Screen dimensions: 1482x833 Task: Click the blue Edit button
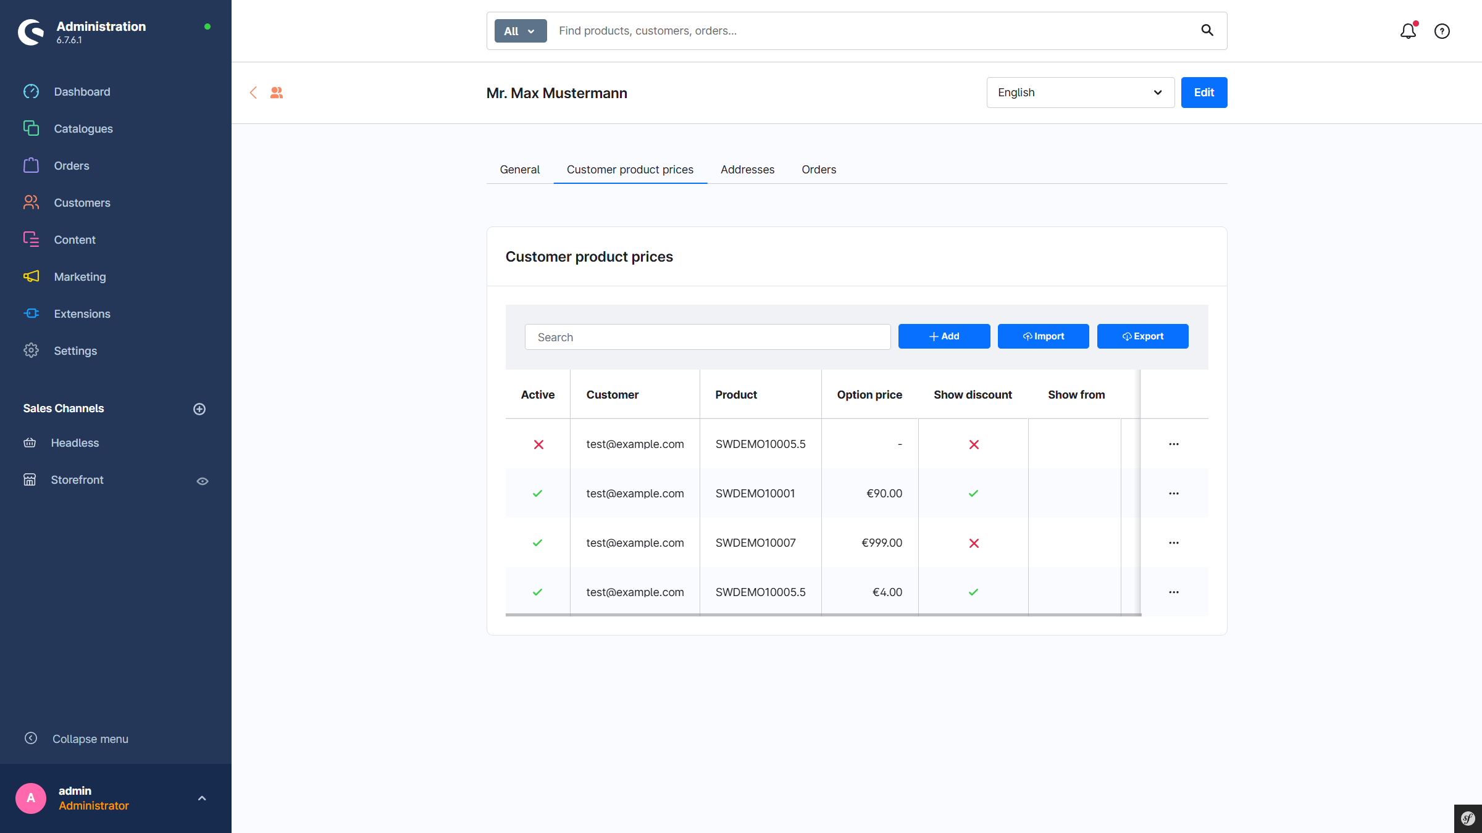coord(1204,93)
